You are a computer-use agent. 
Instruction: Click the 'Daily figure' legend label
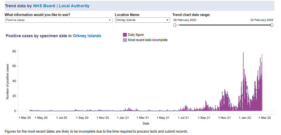tap(136, 35)
